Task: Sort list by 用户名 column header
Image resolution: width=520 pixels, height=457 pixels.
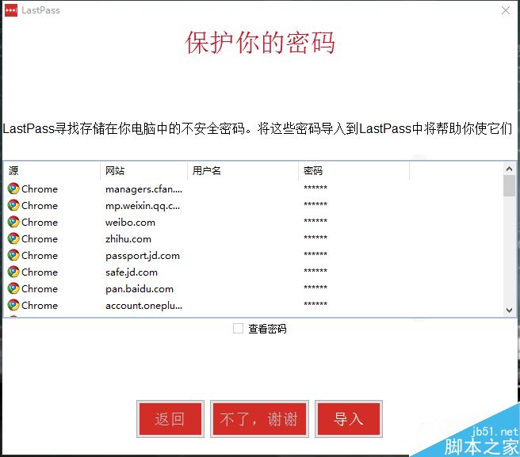Action: point(243,170)
